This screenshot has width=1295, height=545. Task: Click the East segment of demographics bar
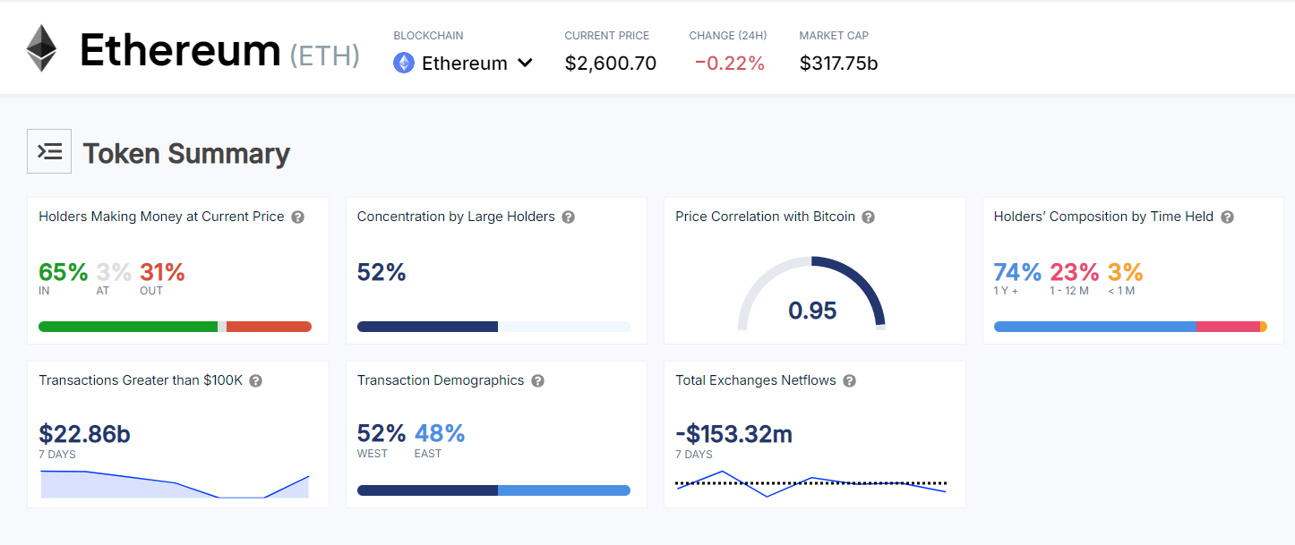(564, 490)
